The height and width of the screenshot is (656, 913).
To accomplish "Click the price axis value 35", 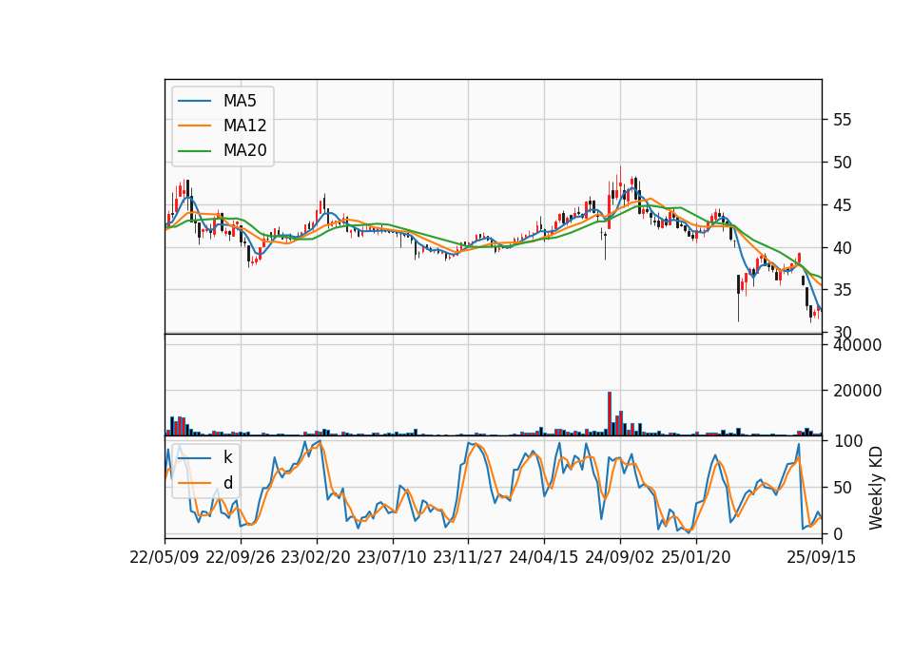I will pyautogui.click(x=843, y=290).
